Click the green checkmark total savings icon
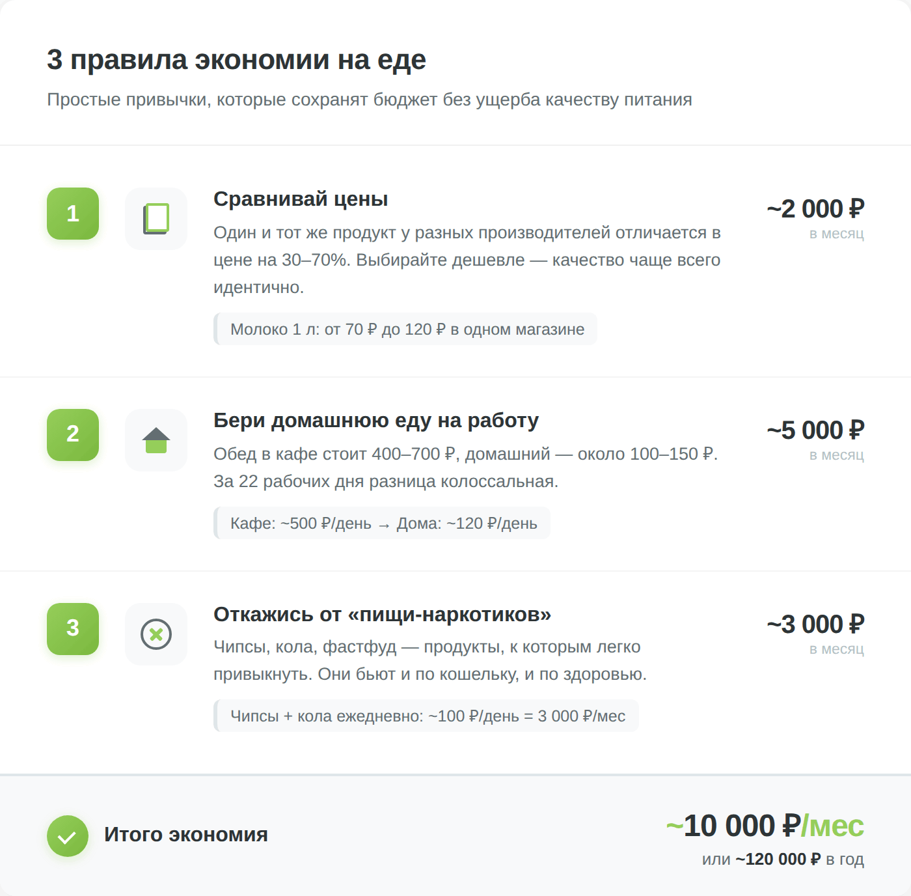Viewport: 911px width, 896px height. pos(68,836)
